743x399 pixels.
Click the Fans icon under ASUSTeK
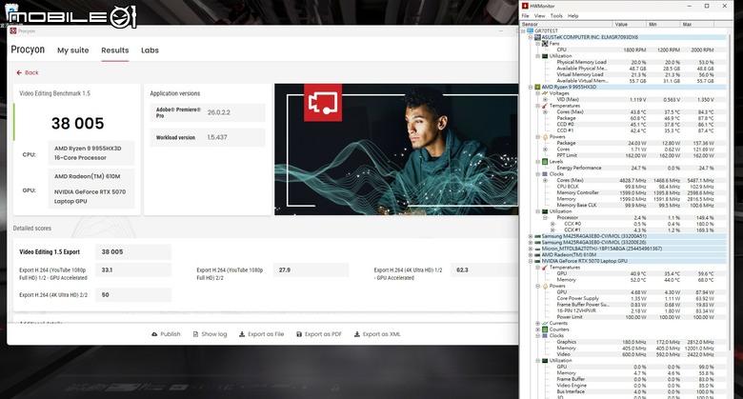(545, 43)
